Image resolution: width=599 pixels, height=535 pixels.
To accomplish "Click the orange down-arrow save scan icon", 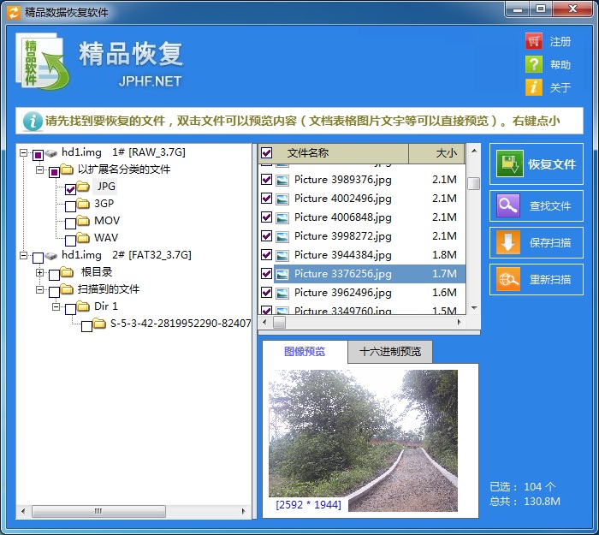I will [508, 242].
